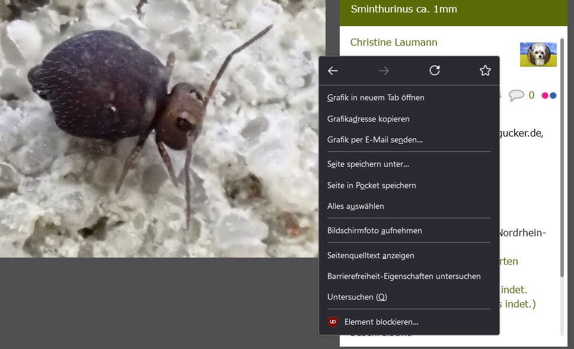The width and height of the screenshot is (574, 349).
Task: Select 'Seite in Pocket speichern'
Action: click(x=372, y=185)
